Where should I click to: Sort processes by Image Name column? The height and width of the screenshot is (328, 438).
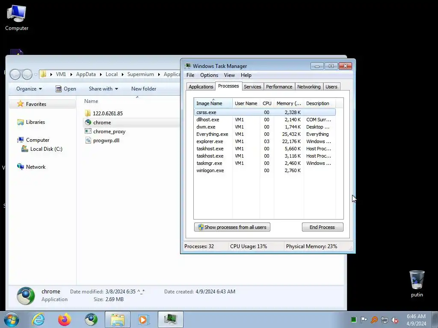tap(213, 103)
